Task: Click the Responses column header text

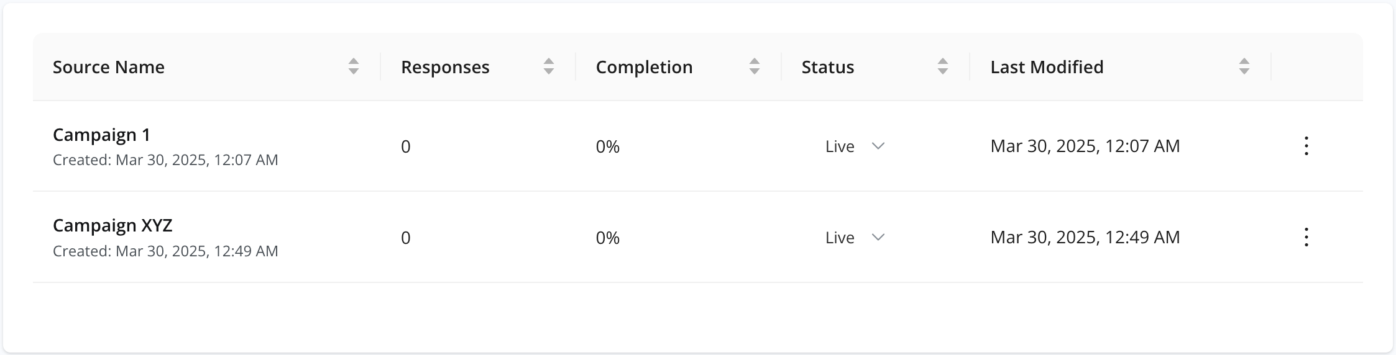Action: pyautogui.click(x=445, y=67)
